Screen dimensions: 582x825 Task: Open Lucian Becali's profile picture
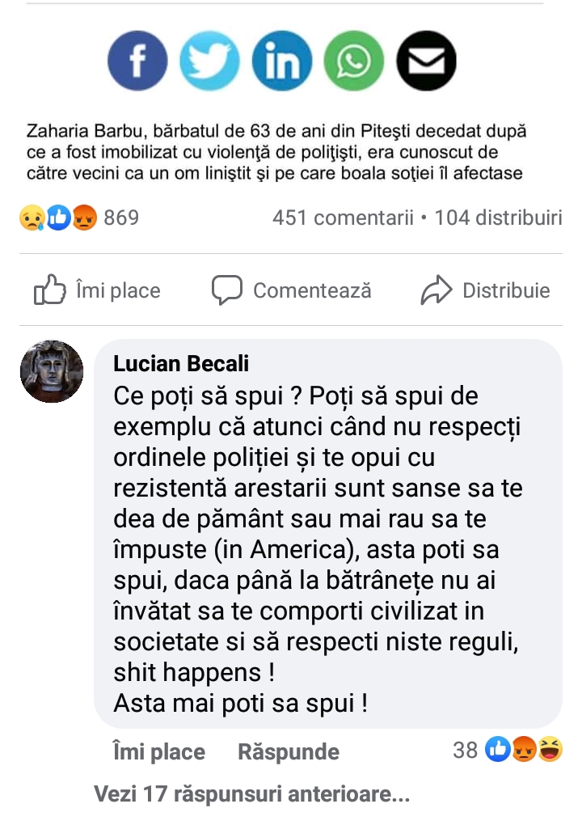tap(52, 371)
